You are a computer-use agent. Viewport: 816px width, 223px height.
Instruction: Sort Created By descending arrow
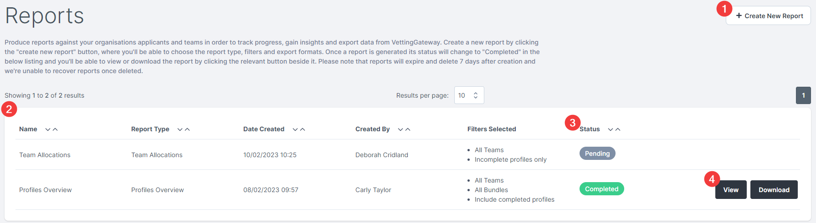click(x=400, y=129)
